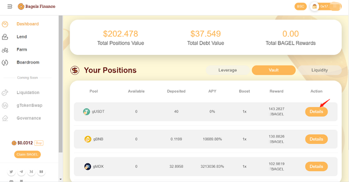The image size is (349, 182).
Task: Open the Telegram social link
Action: (21, 172)
